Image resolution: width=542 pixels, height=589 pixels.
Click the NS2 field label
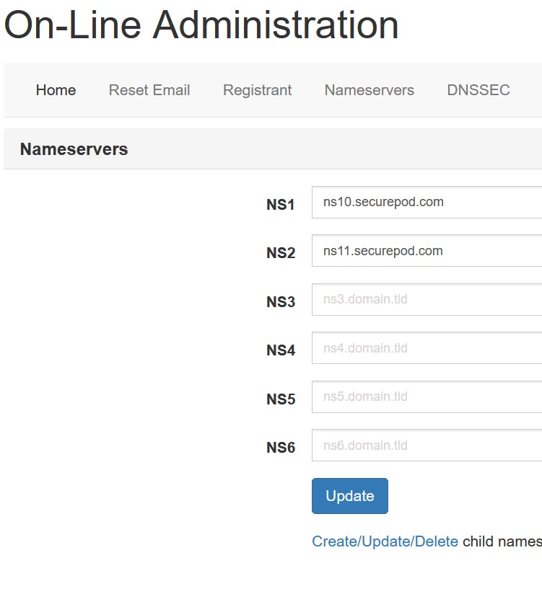281,253
